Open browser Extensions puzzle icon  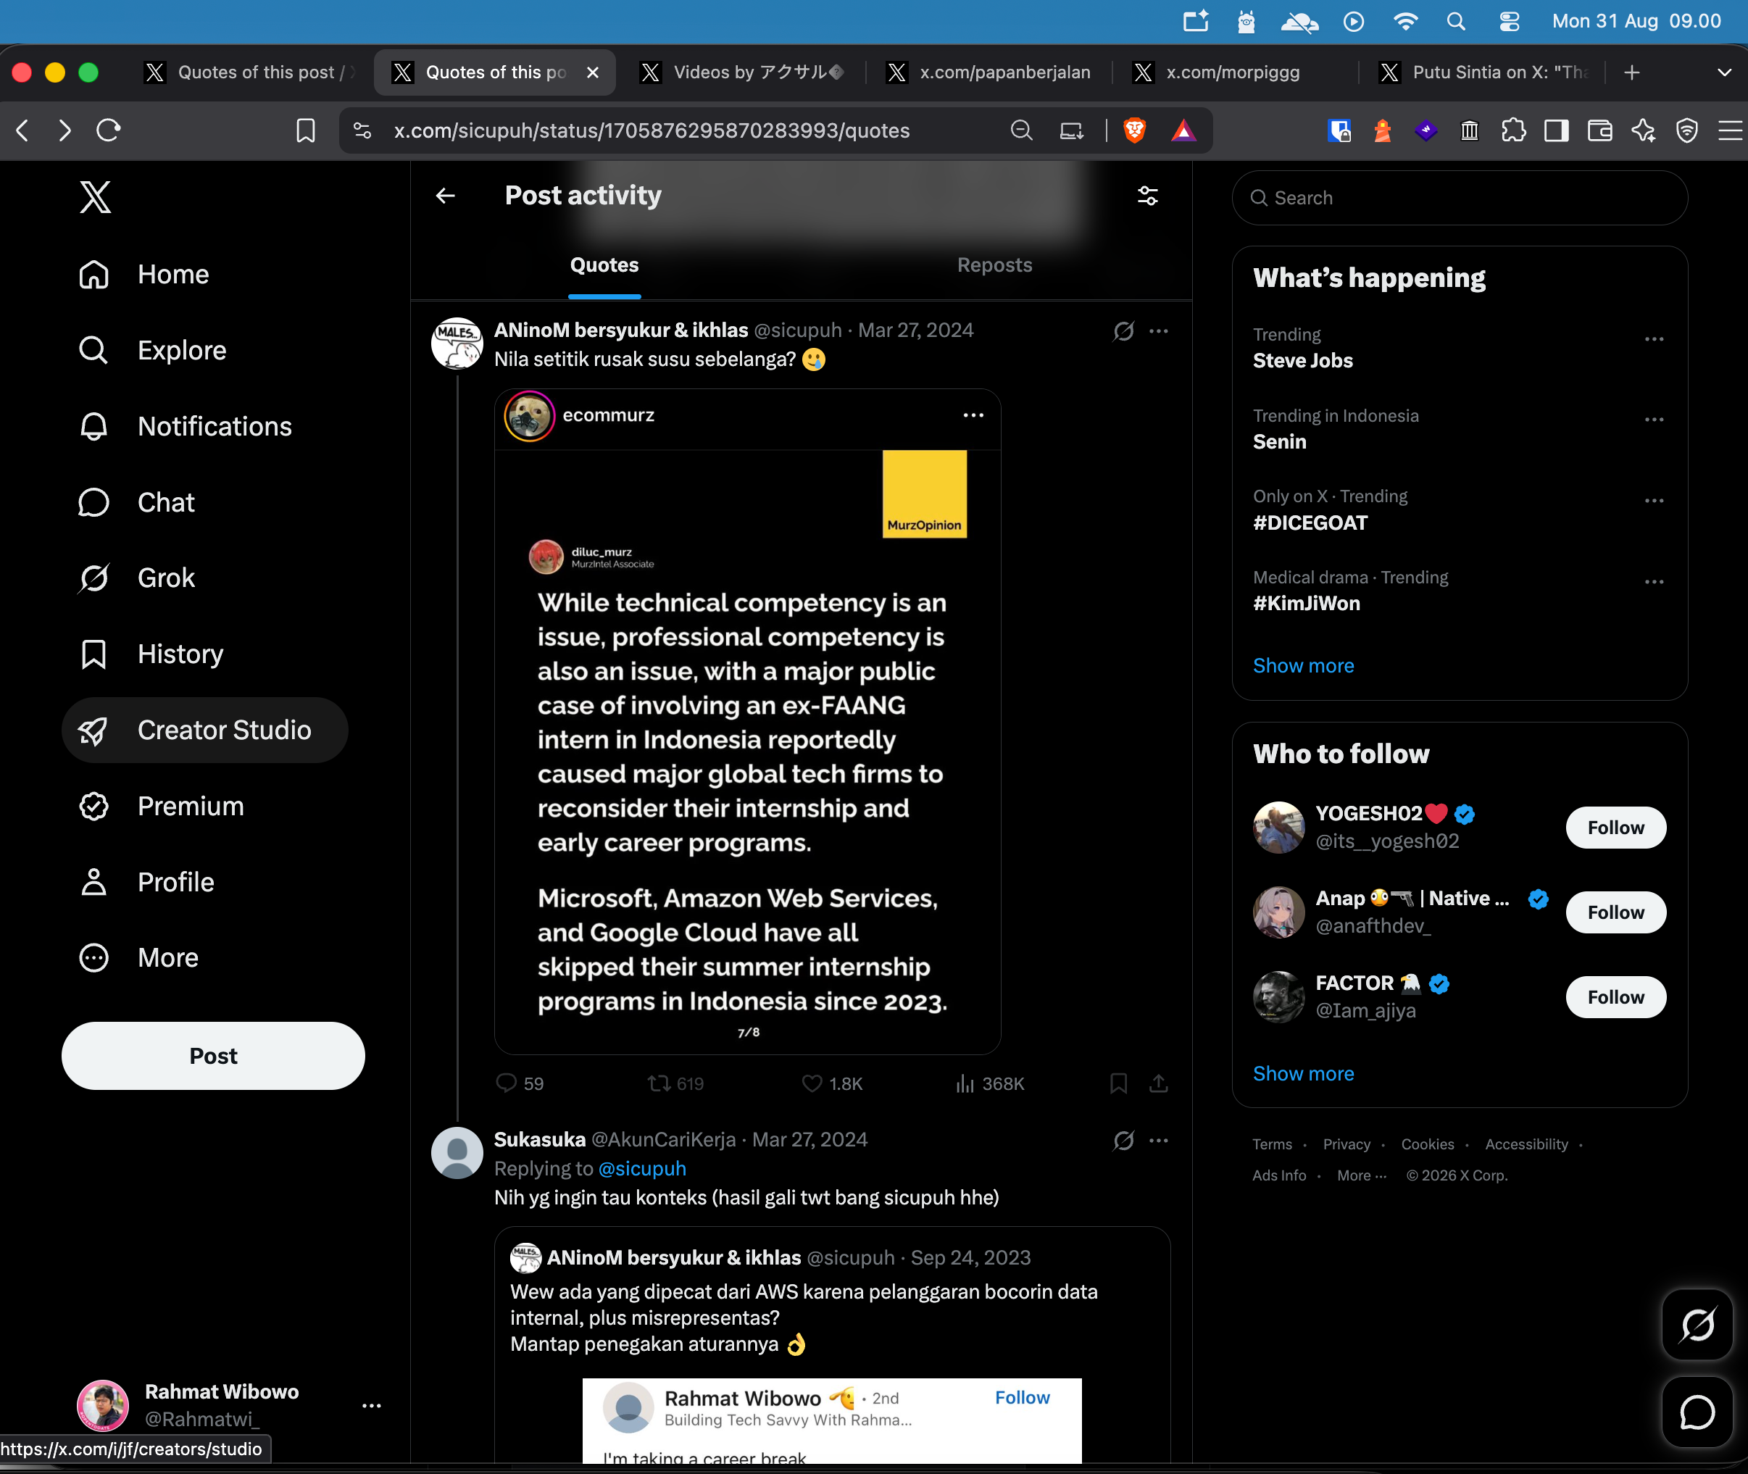1513,130
